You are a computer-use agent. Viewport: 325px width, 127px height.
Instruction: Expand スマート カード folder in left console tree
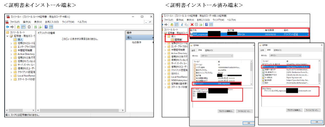(x=11, y=79)
